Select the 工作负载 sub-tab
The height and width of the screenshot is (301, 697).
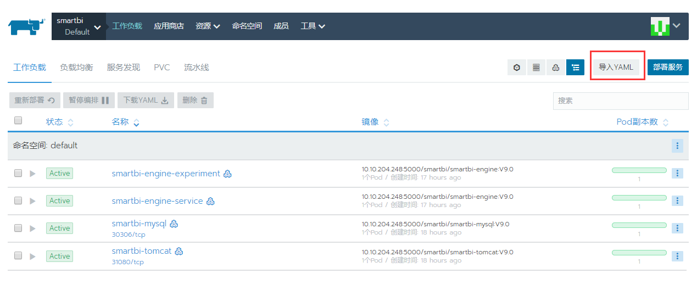(30, 68)
